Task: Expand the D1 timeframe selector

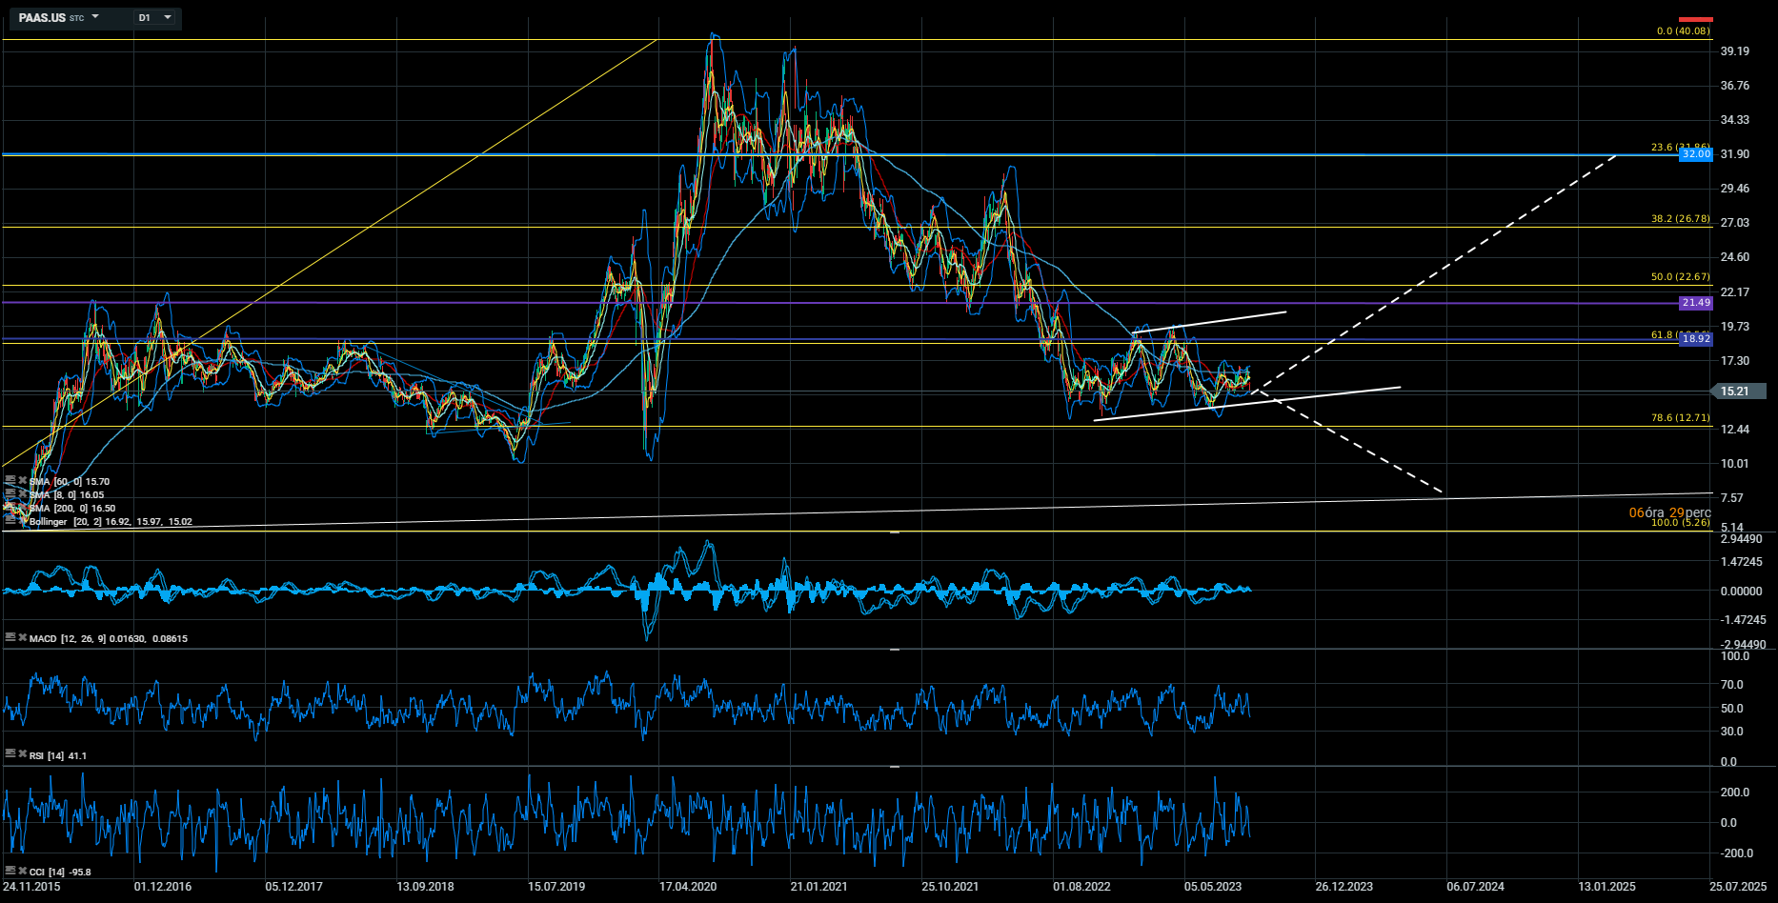Action: tap(168, 17)
